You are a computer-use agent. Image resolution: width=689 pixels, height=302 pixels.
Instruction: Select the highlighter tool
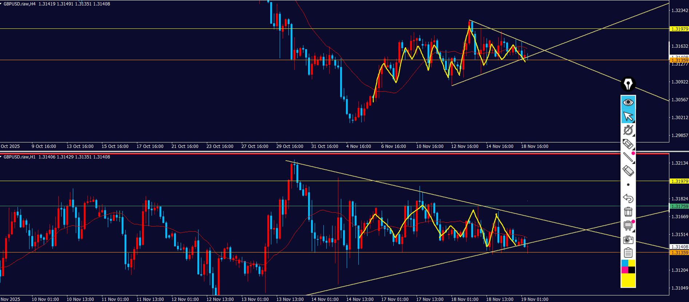pos(628,144)
